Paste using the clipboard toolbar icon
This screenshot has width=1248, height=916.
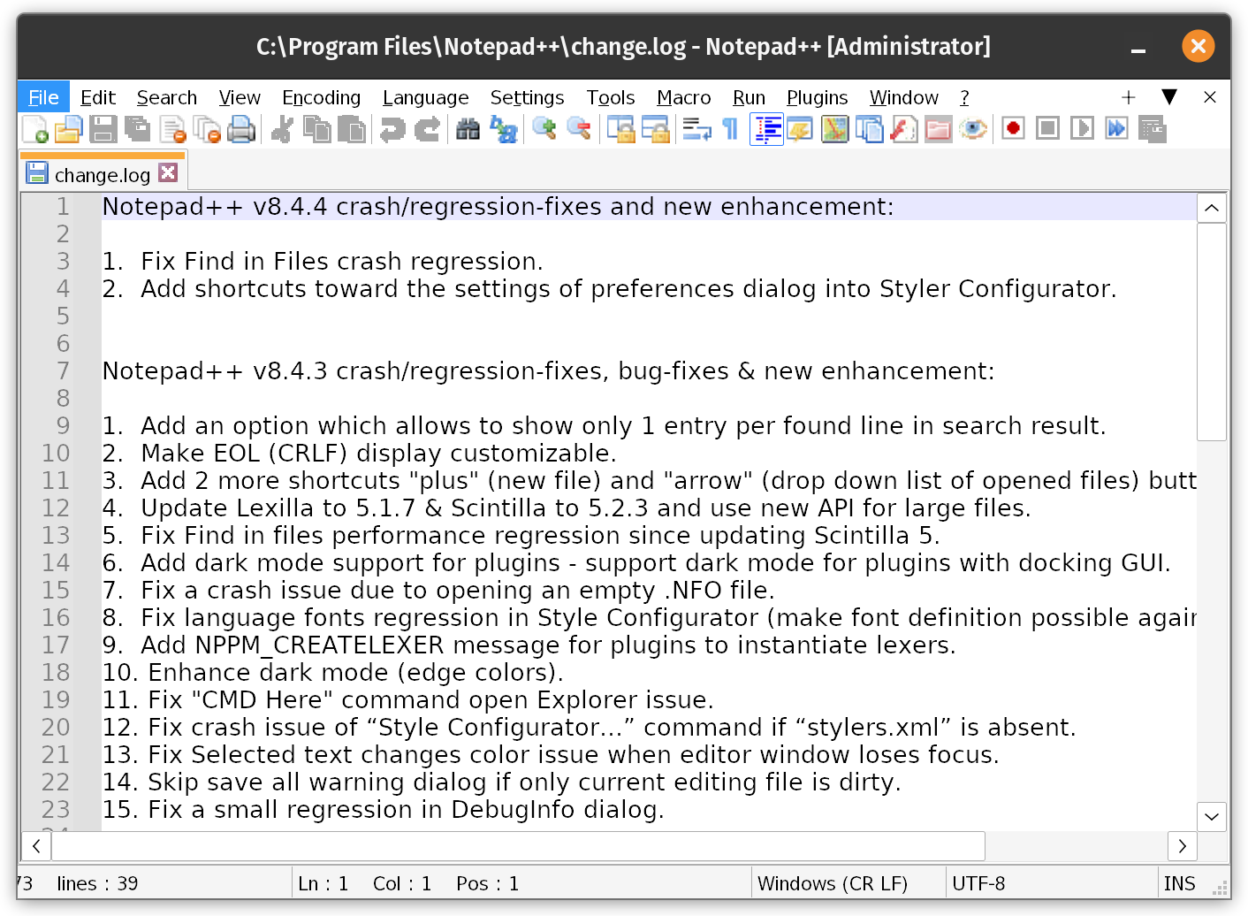click(351, 129)
